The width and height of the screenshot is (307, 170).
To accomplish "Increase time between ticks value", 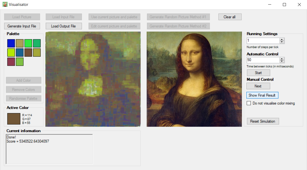I will tap(282, 59).
